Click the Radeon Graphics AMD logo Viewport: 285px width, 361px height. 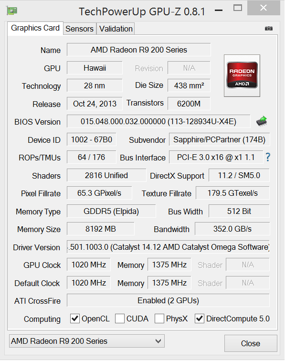(242, 75)
